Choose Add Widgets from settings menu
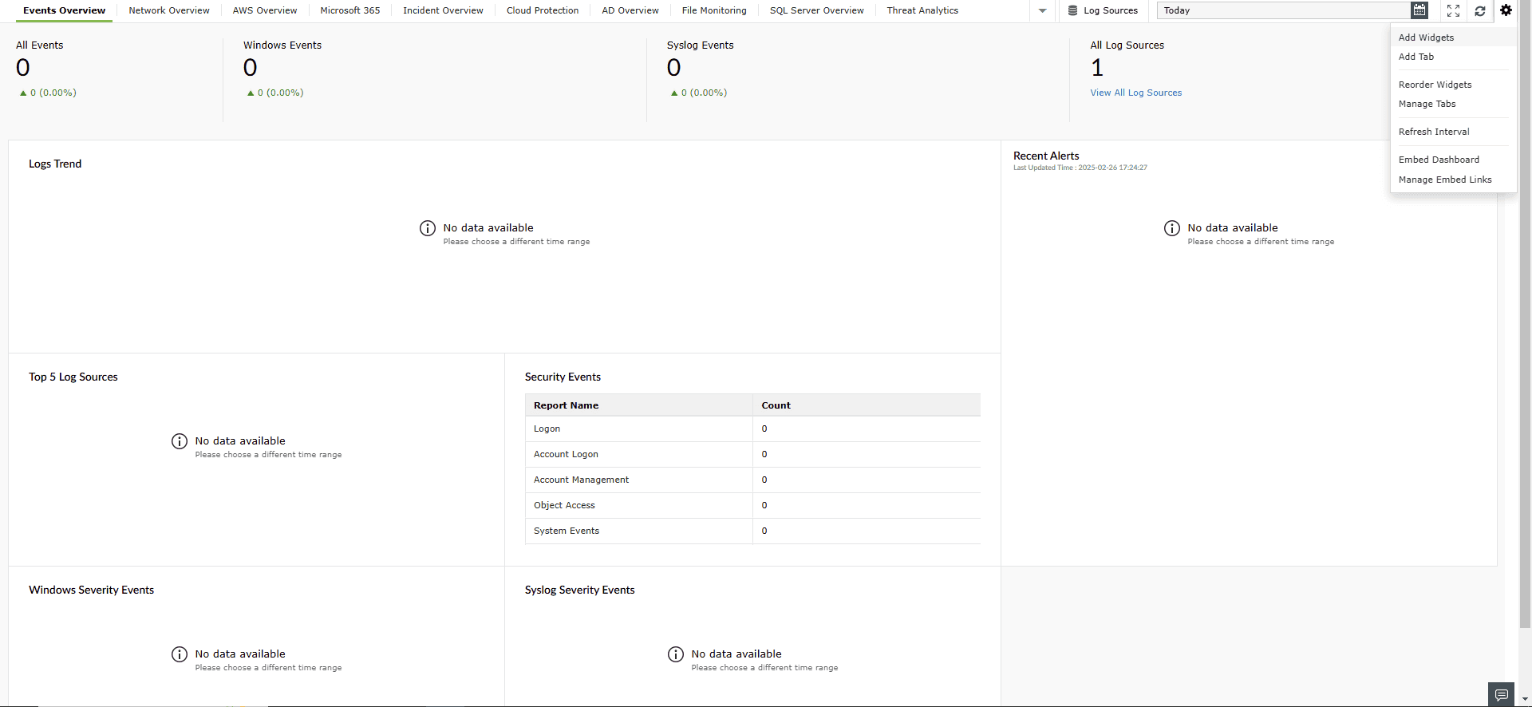Image resolution: width=1532 pixels, height=707 pixels. [1426, 38]
